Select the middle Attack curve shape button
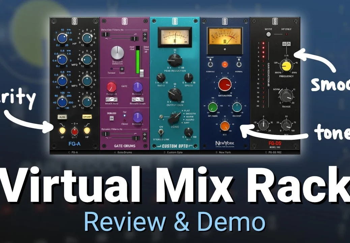This screenshot has width=350, height=243. tap(111, 99)
